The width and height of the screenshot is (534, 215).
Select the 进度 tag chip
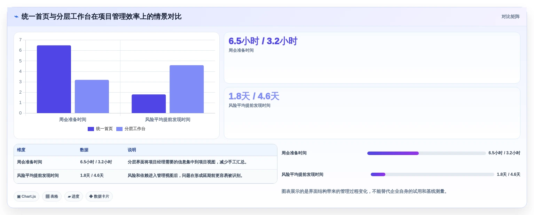pos(73,197)
